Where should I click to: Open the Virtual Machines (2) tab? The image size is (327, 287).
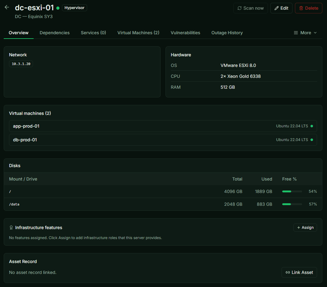[138, 33]
